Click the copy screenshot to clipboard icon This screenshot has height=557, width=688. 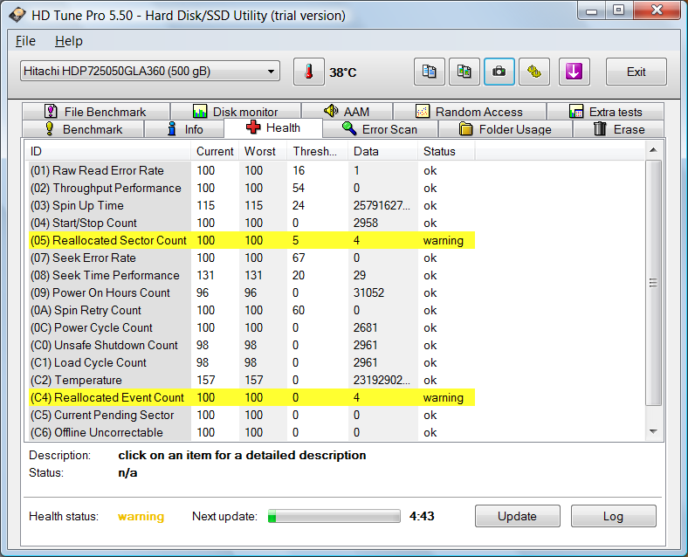tap(464, 72)
